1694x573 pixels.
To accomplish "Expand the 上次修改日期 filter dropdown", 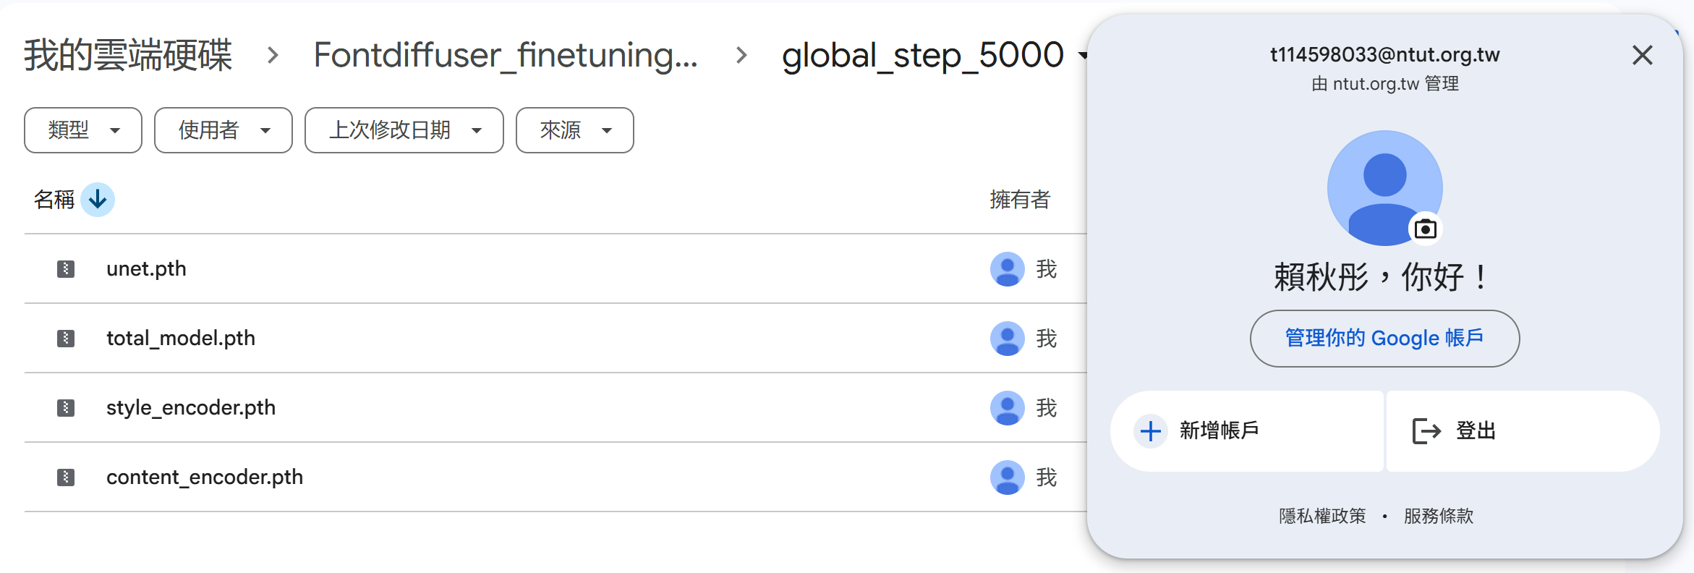I will point(404,130).
